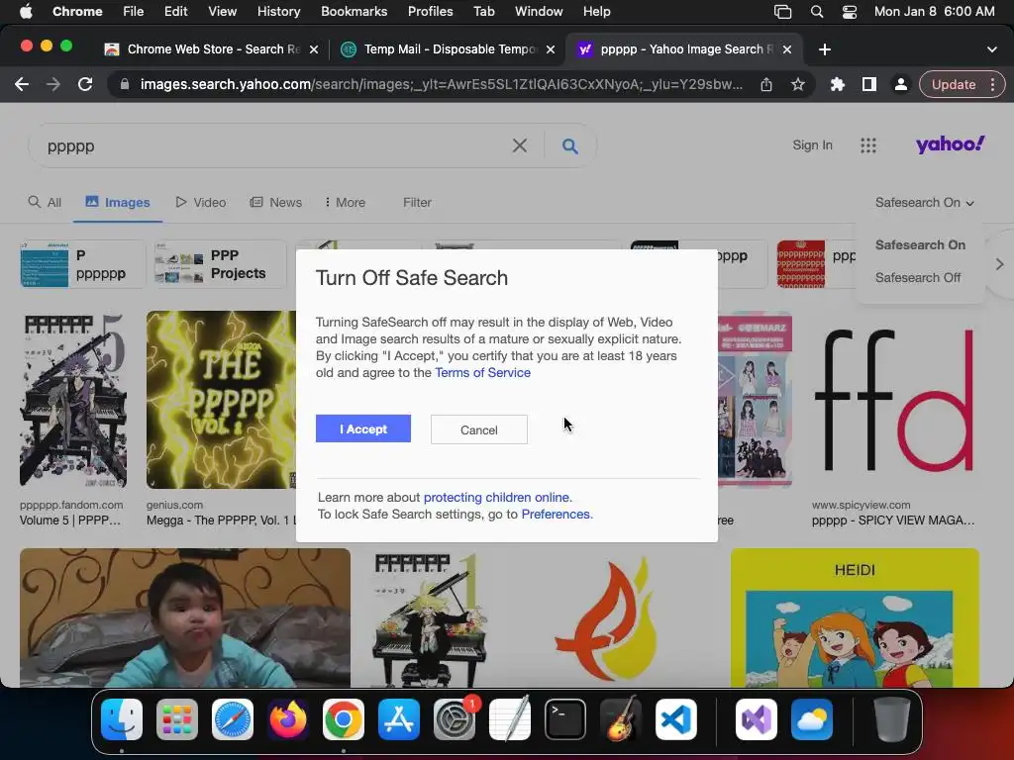Open the Bookmarks menu

click(354, 12)
